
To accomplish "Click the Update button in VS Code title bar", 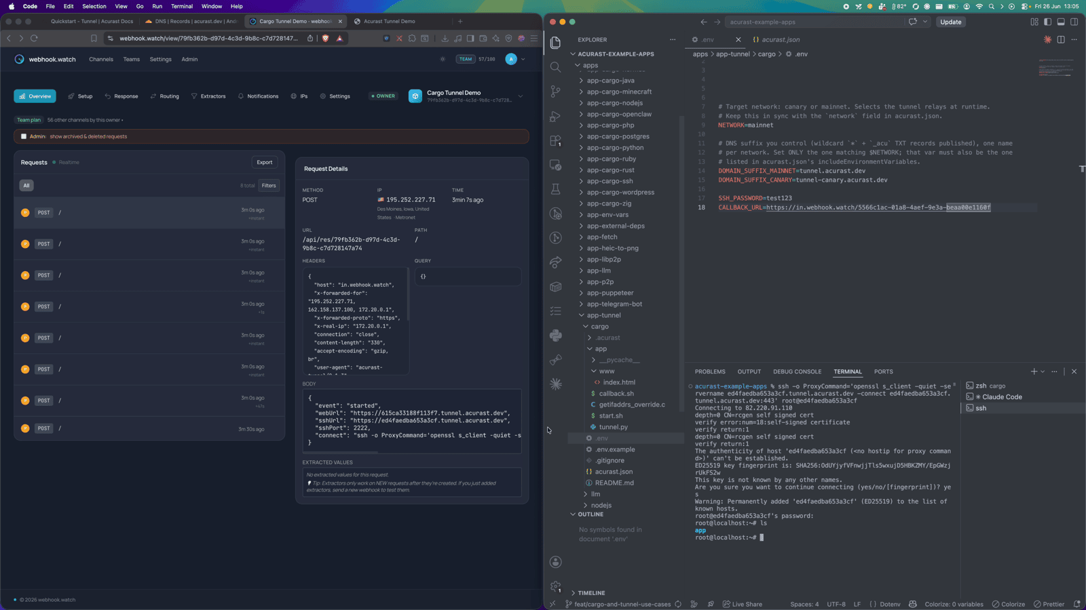I will pyautogui.click(x=950, y=22).
